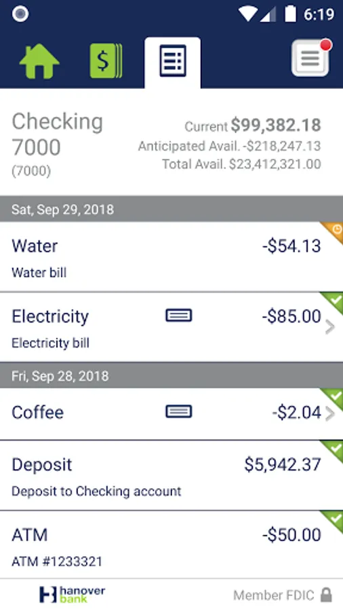Open the Deposit to Checking account entry
The width and height of the screenshot is (343, 611).
pos(171,475)
